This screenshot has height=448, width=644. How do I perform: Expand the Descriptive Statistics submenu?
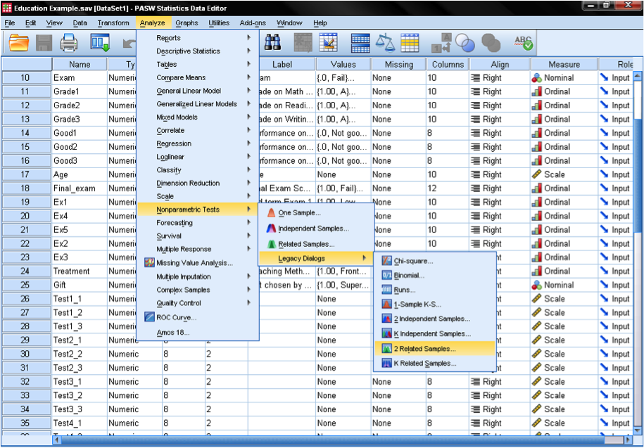188,51
